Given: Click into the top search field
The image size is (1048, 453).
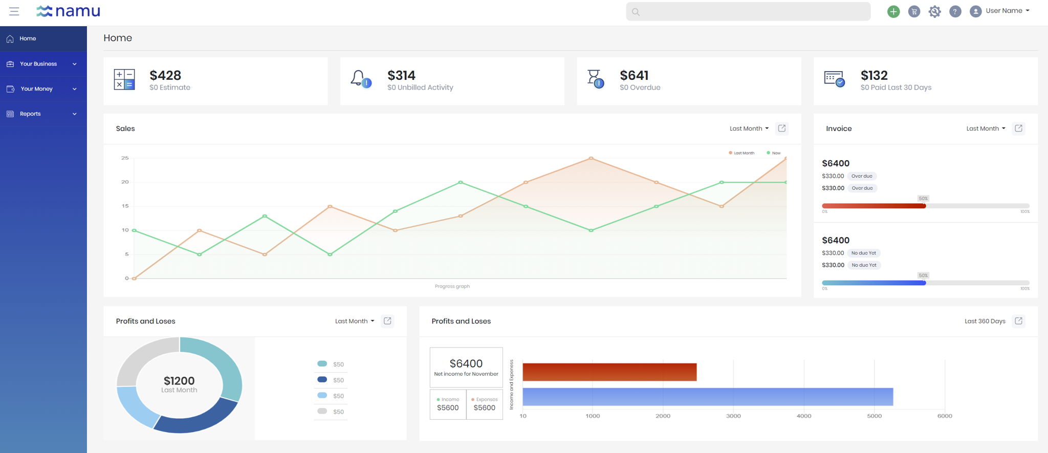Looking at the screenshot, I should [748, 11].
